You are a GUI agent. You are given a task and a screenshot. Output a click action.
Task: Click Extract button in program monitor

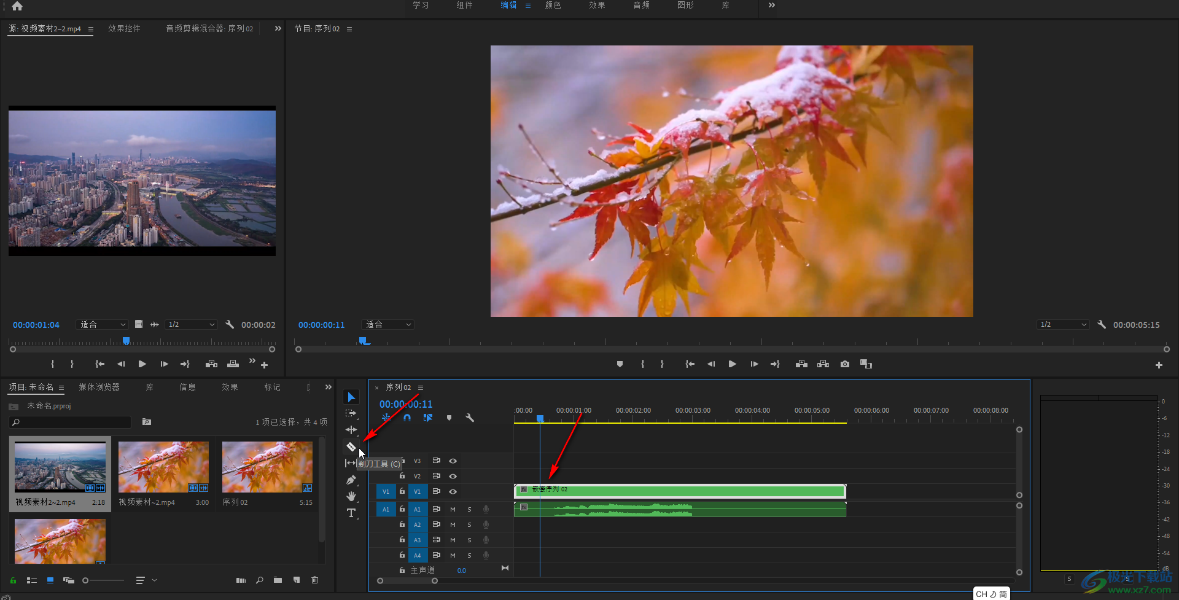pos(823,364)
